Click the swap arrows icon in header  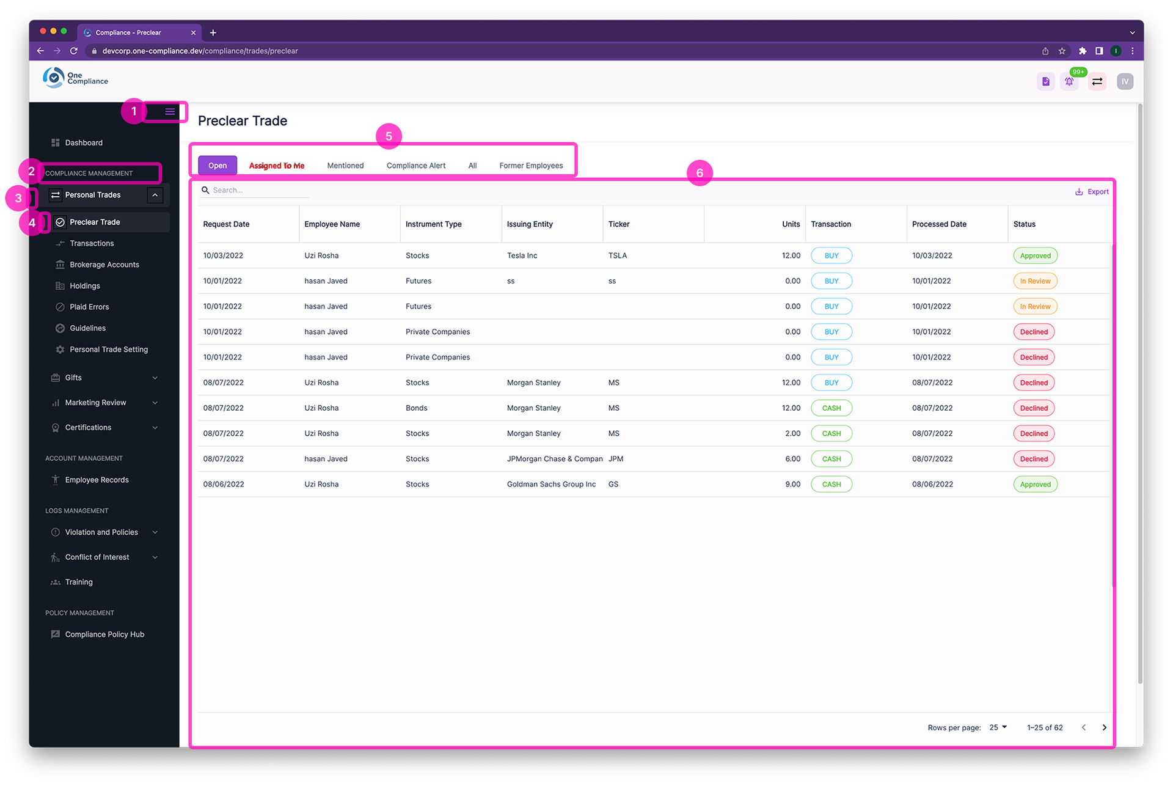pyautogui.click(x=1097, y=81)
